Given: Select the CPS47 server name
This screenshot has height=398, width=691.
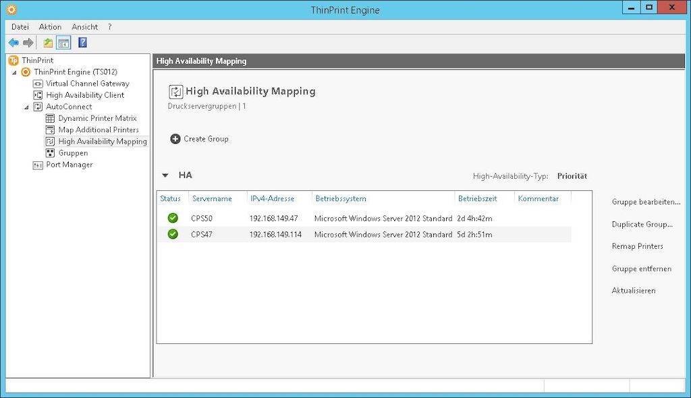Looking at the screenshot, I should (201, 235).
